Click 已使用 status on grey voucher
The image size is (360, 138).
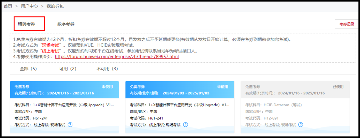[338, 87]
